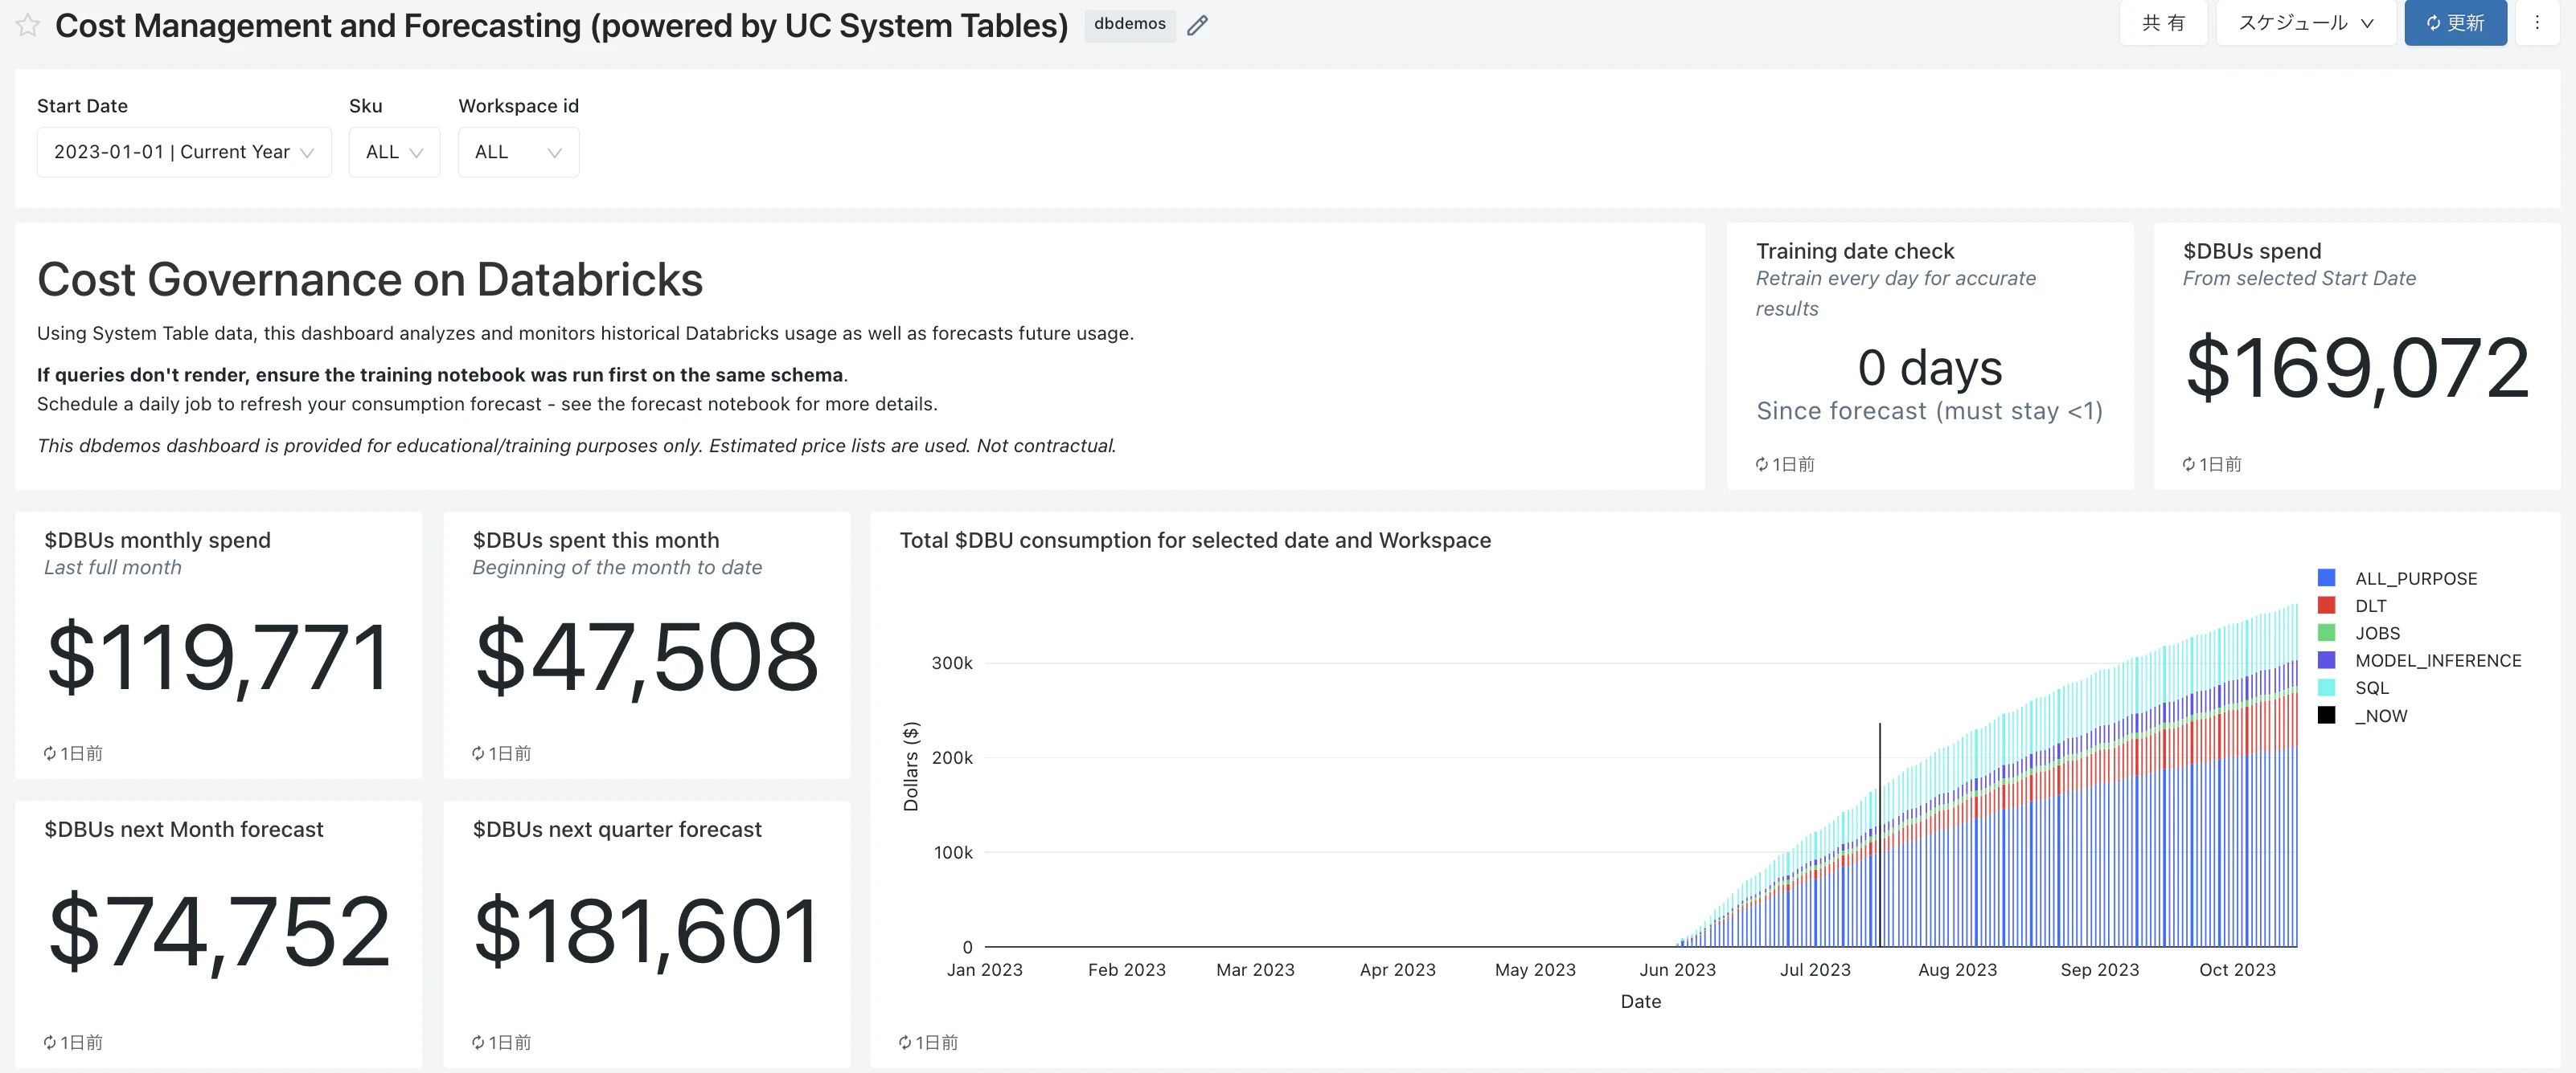This screenshot has height=1073, width=2576.
Task: Click "From selected Start Date" subtitle
Action: click(x=2299, y=279)
